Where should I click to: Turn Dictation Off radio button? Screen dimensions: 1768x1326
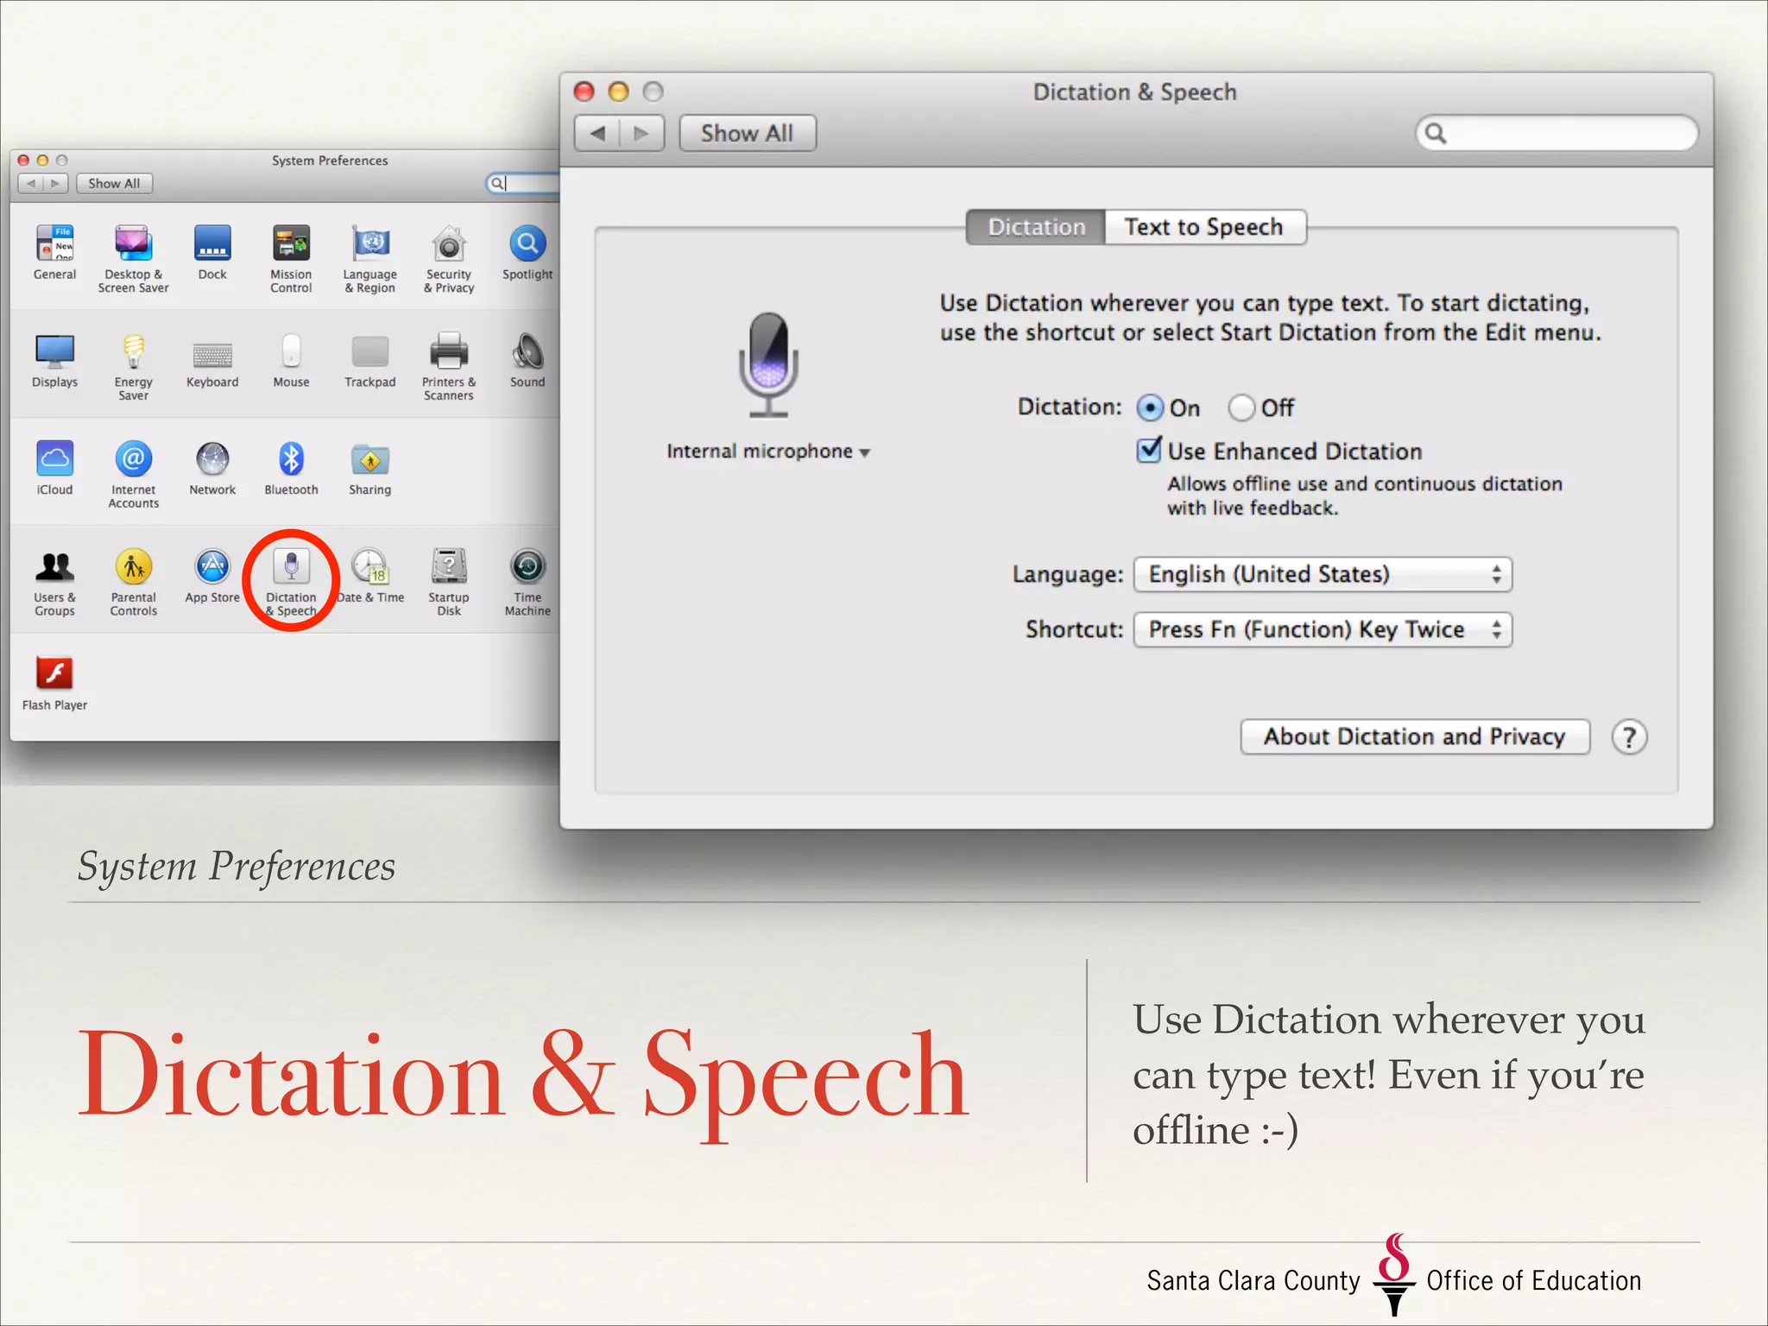pyautogui.click(x=1241, y=407)
